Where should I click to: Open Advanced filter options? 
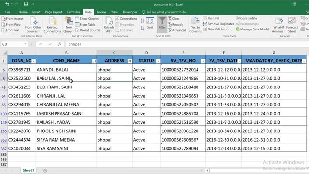pos(177,30)
